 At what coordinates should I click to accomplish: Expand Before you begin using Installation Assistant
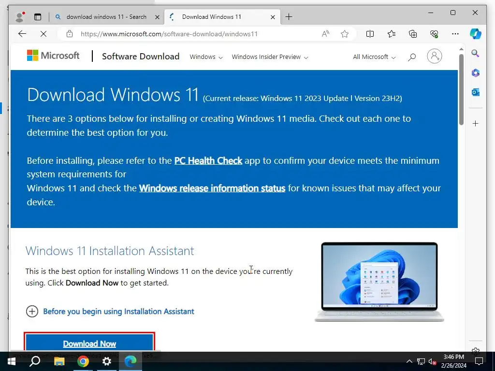click(x=110, y=312)
